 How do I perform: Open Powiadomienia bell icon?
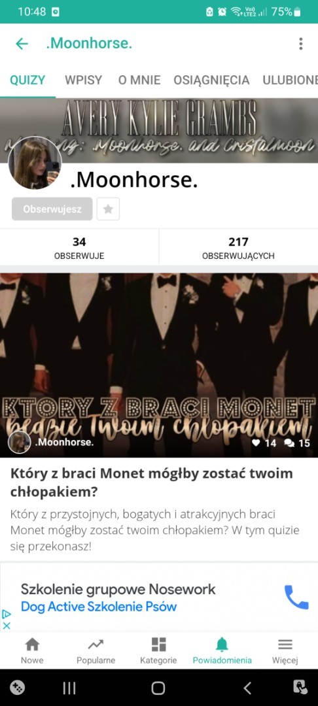(222, 645)
